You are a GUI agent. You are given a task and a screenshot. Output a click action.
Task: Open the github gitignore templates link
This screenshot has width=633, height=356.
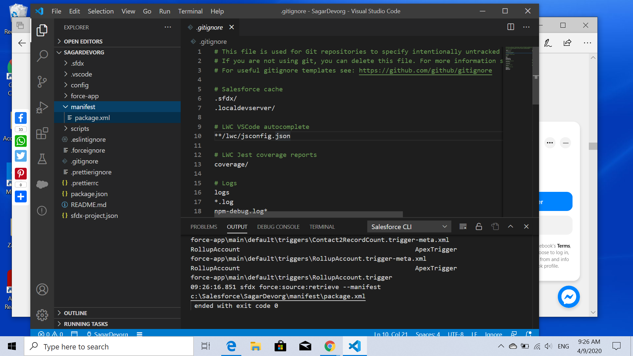pyautogui.click(x=425, y=70)
